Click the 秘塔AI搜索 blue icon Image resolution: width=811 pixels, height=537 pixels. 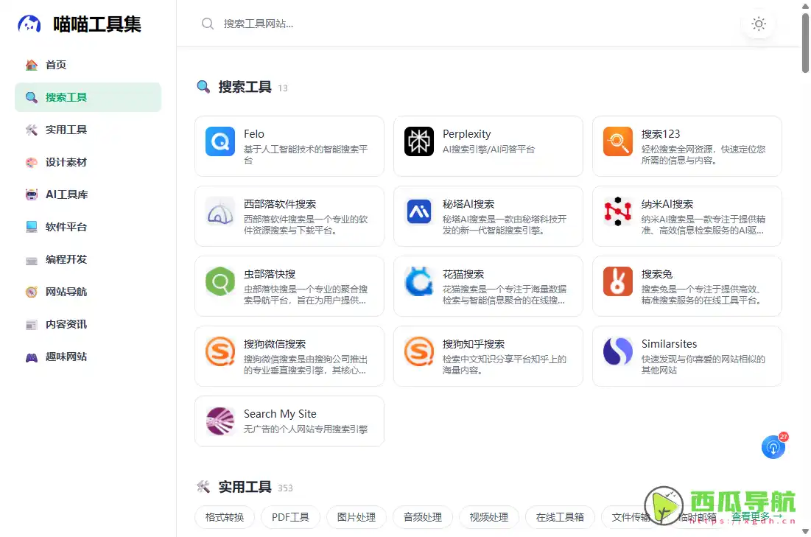419,211
